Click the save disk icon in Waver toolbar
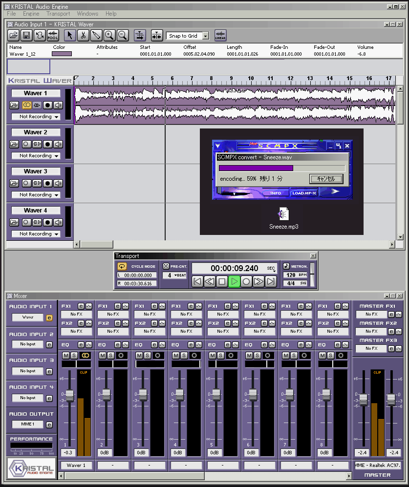The image size is (409, 487). point(26,35)
